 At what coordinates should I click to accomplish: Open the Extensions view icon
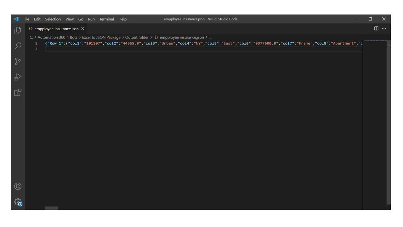pos(18,92)
